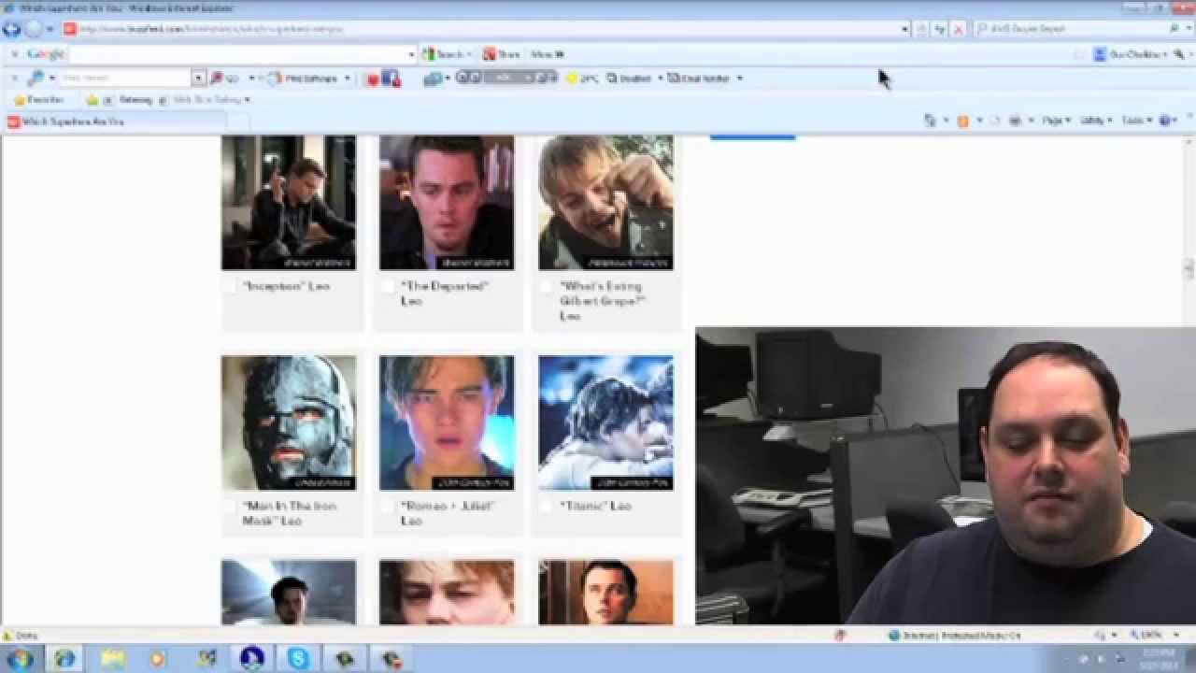The image size is (1196, 673).
Task: Open the Windows Start button
Action: 20,659
